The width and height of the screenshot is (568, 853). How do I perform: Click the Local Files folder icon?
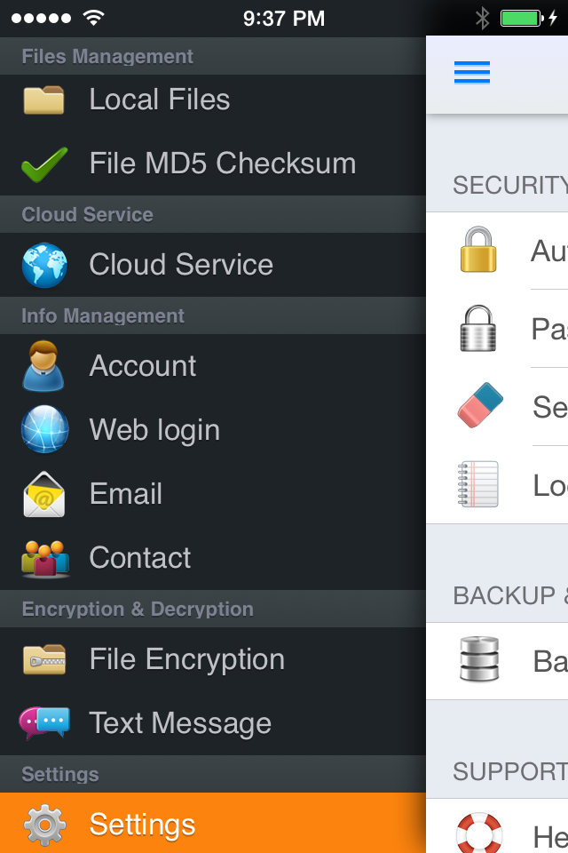pos(43,100)
